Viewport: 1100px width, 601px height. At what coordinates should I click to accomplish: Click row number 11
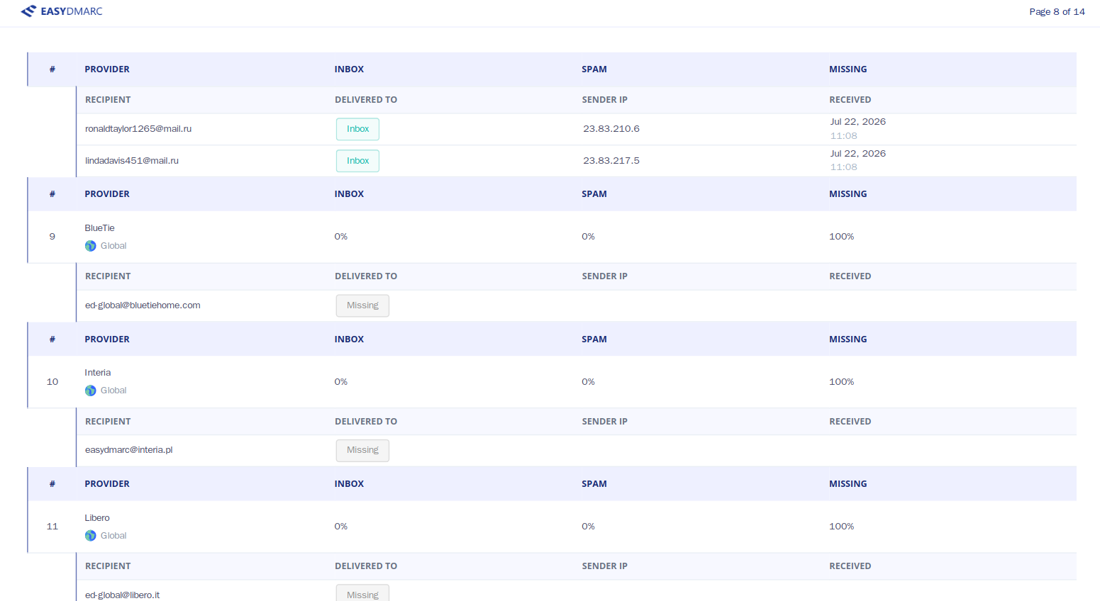point(52,527)
